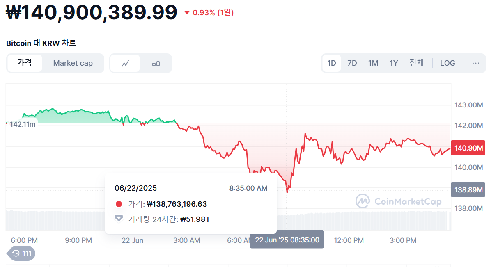
Task: Switch to line chart view icon
Action: point(125,63)
